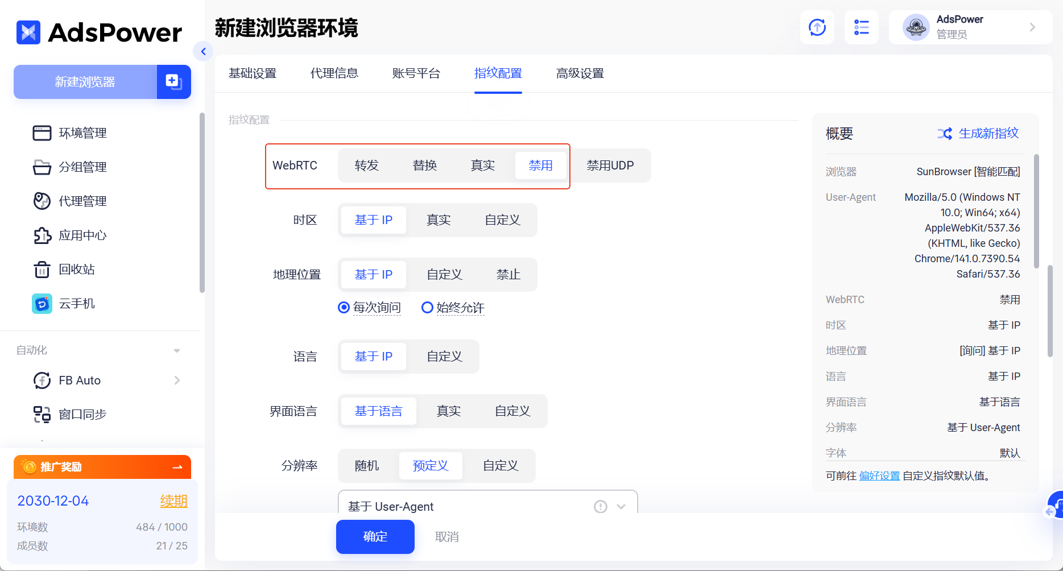Select 代理管理 from the sidebar
This screenshot has width=1063, height=571.
coord(82,201)
